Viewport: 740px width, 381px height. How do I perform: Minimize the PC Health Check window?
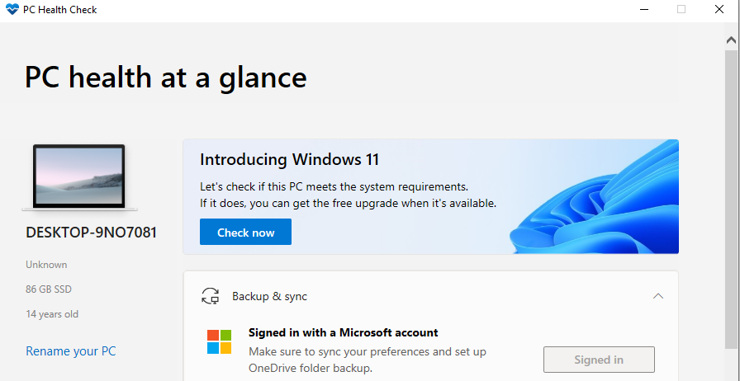point(643,9)
